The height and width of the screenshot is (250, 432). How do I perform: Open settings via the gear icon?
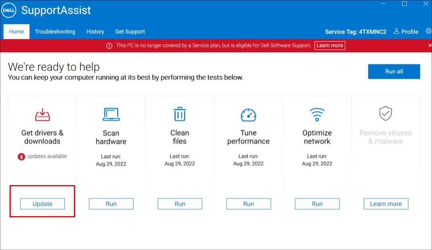click(428, 31)
